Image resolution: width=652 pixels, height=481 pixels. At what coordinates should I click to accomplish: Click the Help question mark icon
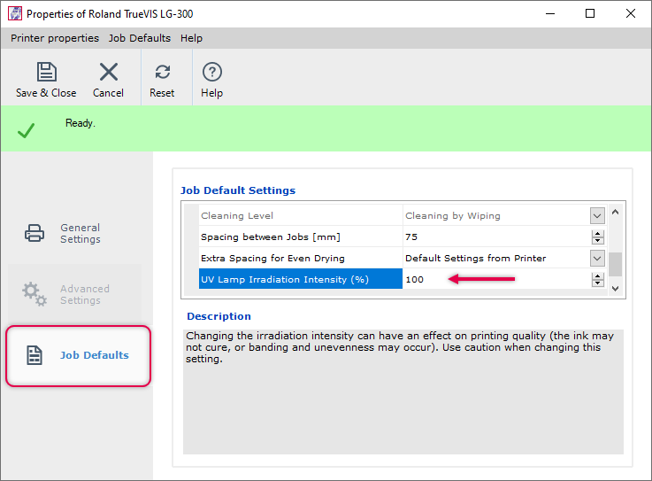(x=212, y=72)
